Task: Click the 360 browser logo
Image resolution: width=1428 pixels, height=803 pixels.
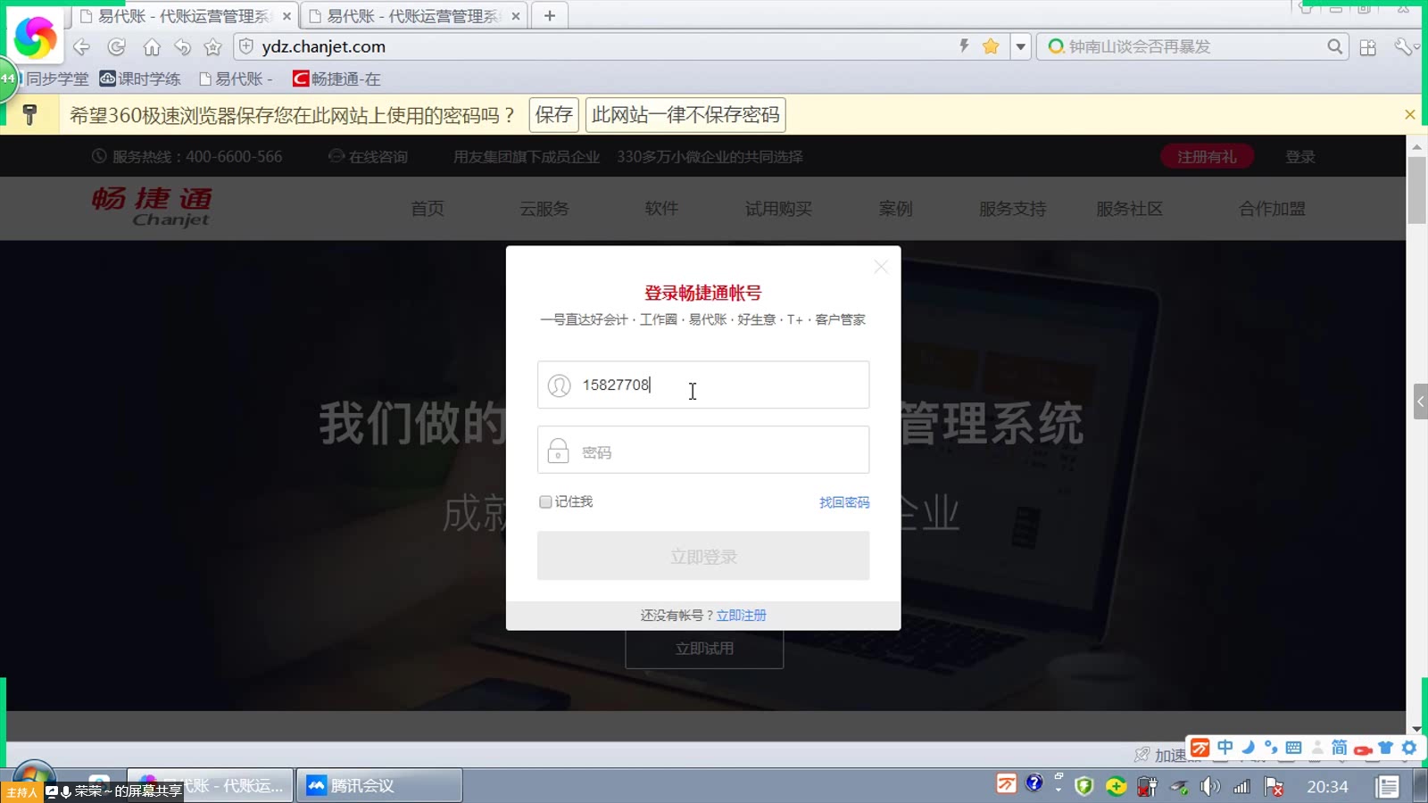Action: coord(36,37)
